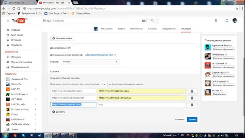Open the KlizmaTV subscription
Viewport: 245px width, 138px height.
tap(16, 84)
